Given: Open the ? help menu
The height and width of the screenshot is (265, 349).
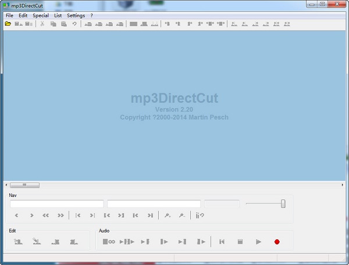Looking at the screenshot, I should click(91, 15).
